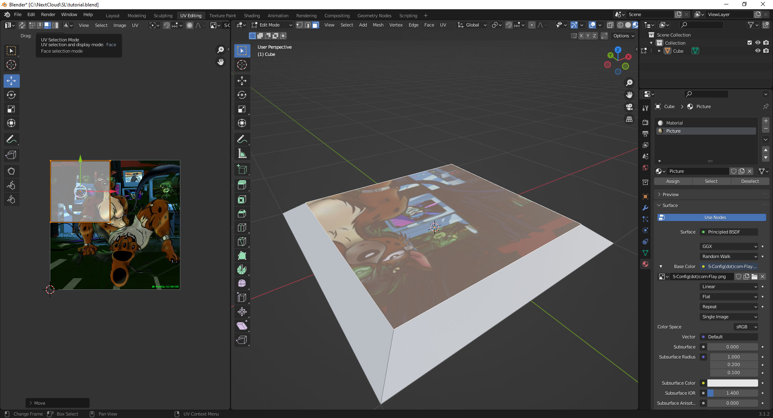Click the Use Nodes button

click(712, 217)
